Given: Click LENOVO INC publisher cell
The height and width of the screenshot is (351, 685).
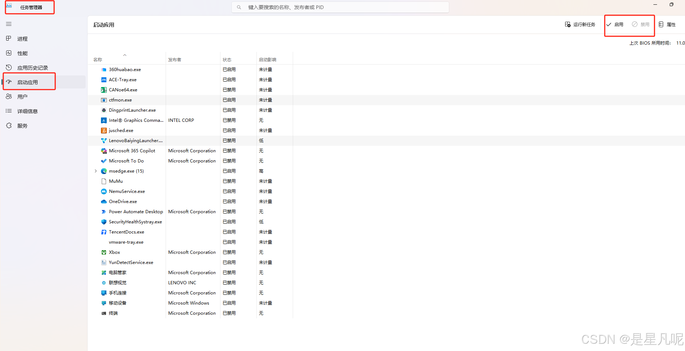Looking at the screenshot, I should [x=182, y=283].
